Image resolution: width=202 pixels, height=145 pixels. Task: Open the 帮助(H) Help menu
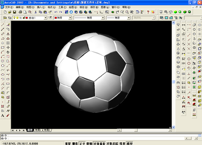coord(126,7)
